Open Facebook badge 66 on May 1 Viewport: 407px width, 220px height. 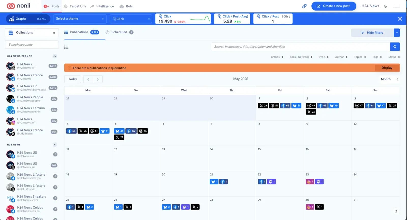[285, 106]
